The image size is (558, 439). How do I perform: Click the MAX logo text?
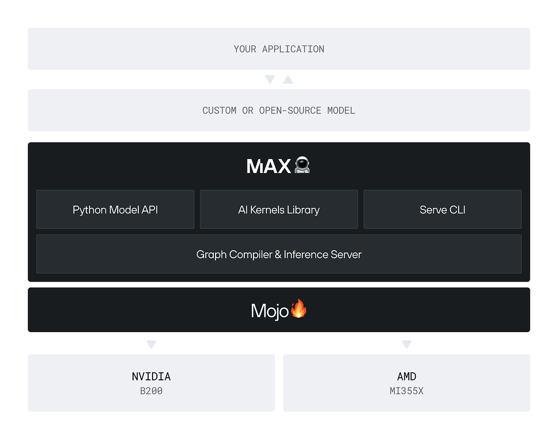[x=269, y=166]
